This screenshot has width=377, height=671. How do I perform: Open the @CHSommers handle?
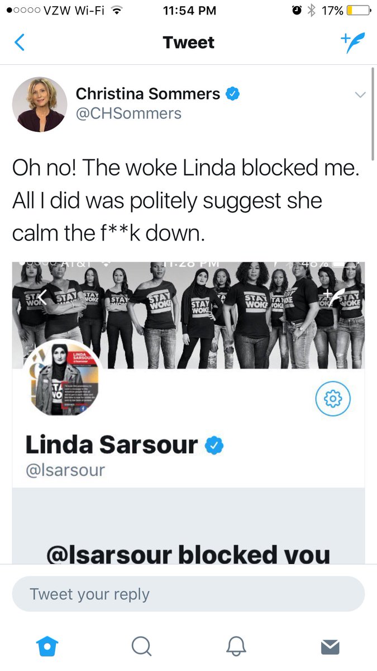[128, 114]
